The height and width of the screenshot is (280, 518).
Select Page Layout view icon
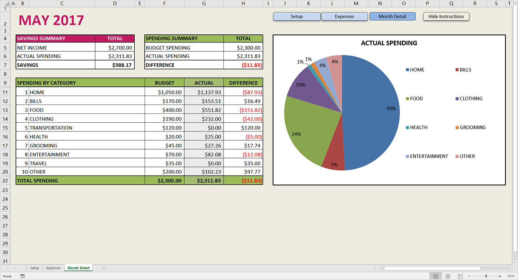coord(447,276)
